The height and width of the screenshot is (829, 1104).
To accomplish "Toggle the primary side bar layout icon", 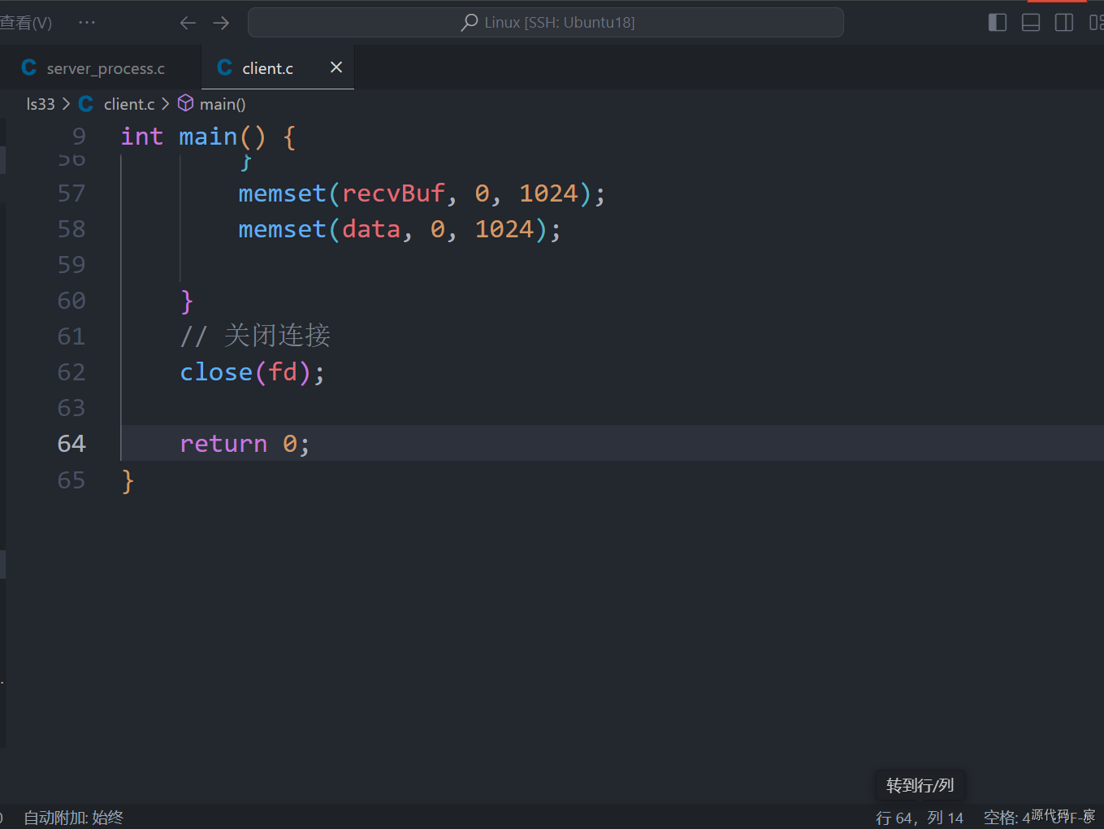I will click(997, 23).
